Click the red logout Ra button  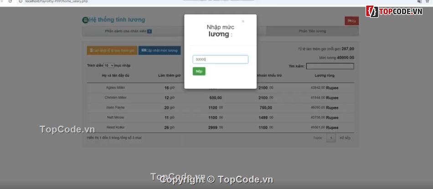tap(351, 21)
